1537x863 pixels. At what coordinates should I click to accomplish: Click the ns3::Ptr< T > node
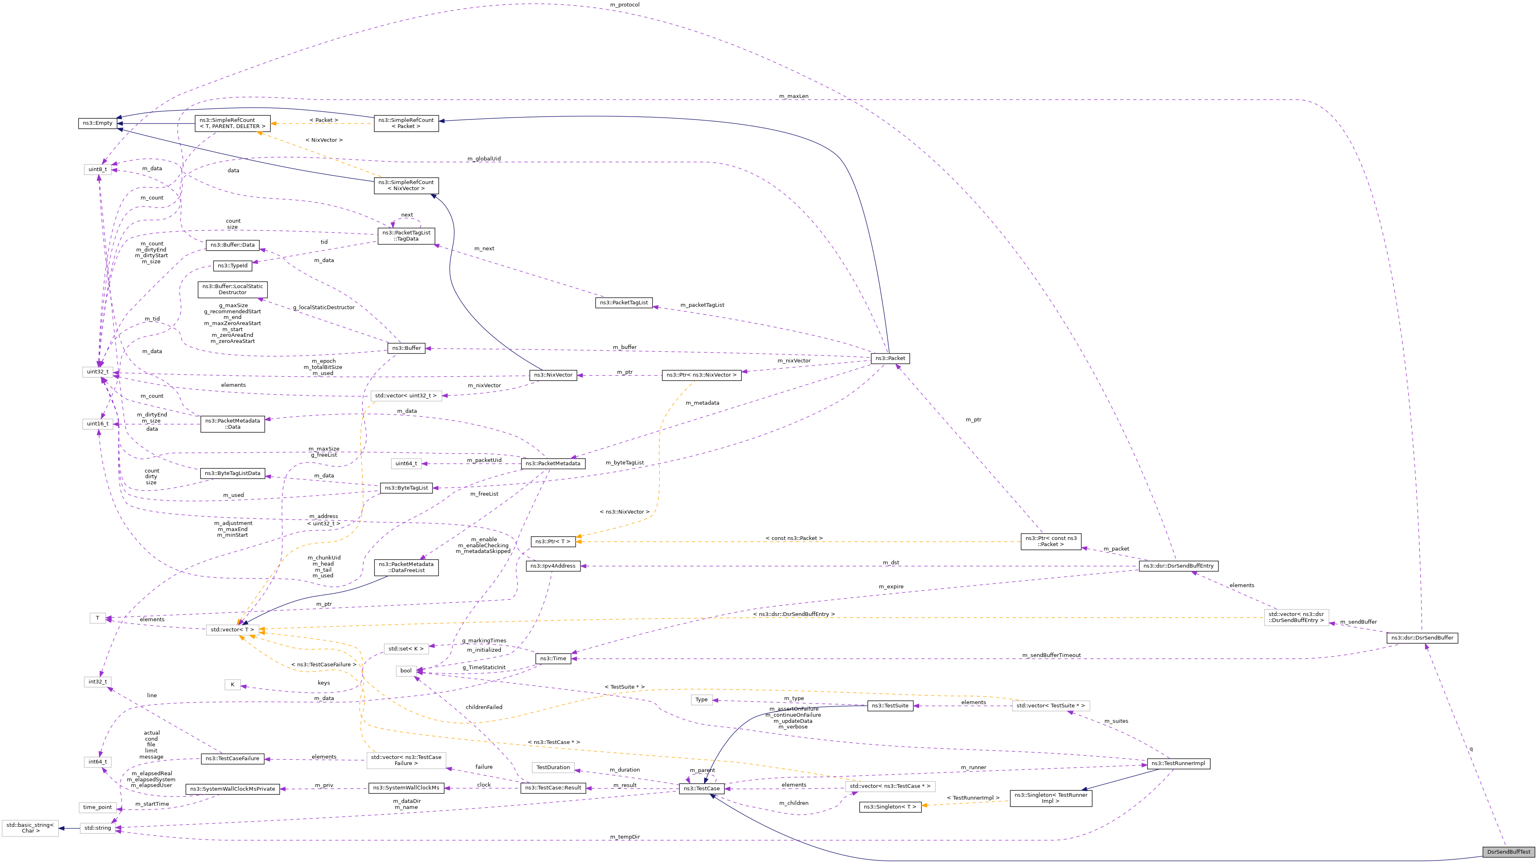point(553,542)
